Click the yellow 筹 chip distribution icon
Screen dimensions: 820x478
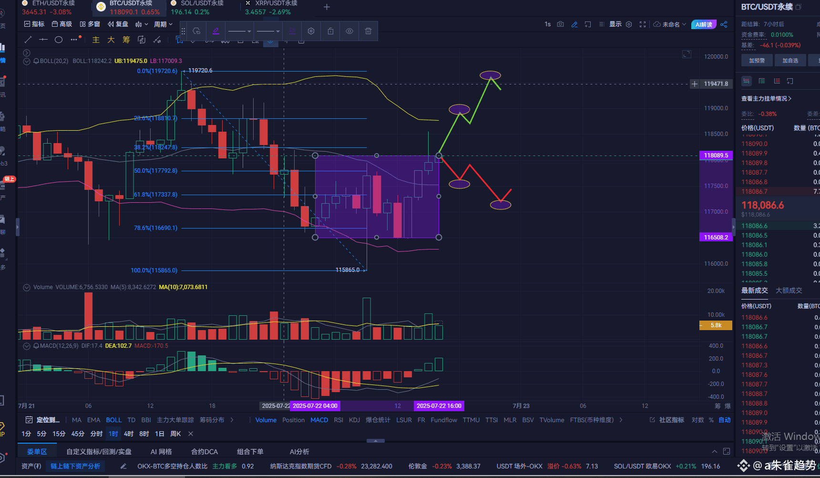tap(126, 40)
